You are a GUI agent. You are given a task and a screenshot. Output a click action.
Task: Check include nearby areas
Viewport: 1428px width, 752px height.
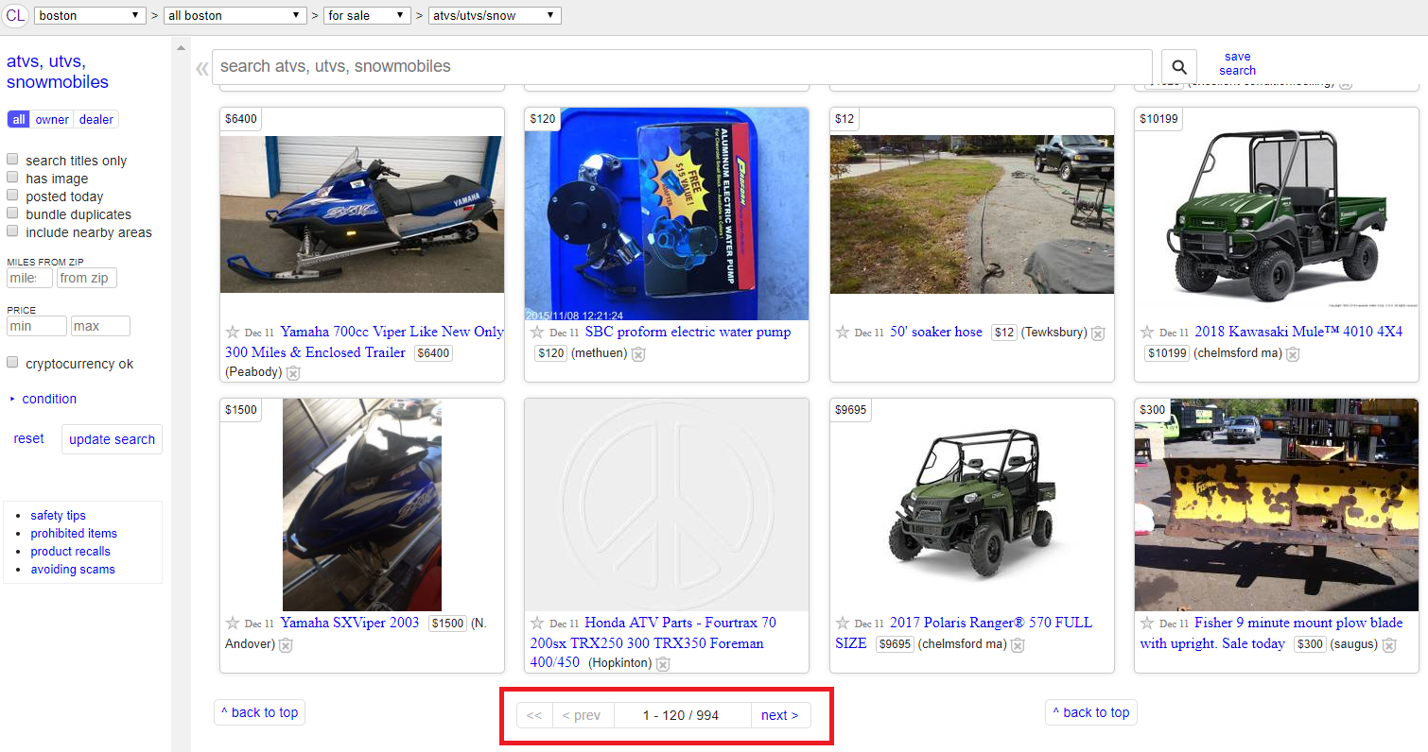pyautogui.click(x=12, y=231)
